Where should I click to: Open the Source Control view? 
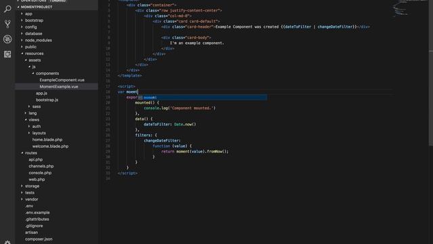[x=7, y=24]
